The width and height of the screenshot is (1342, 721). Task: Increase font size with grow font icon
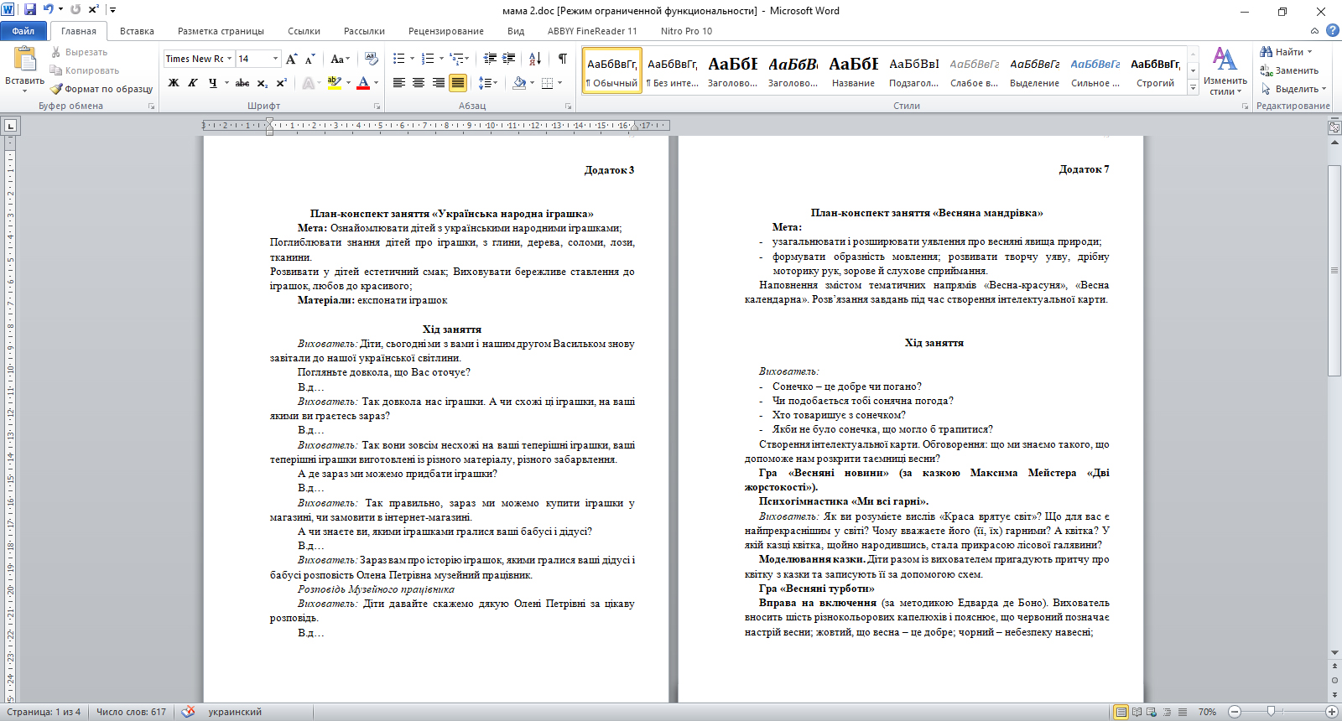click(x=291, y=59)
